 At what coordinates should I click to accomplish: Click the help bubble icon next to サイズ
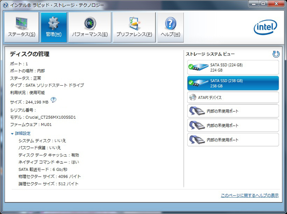53,100
